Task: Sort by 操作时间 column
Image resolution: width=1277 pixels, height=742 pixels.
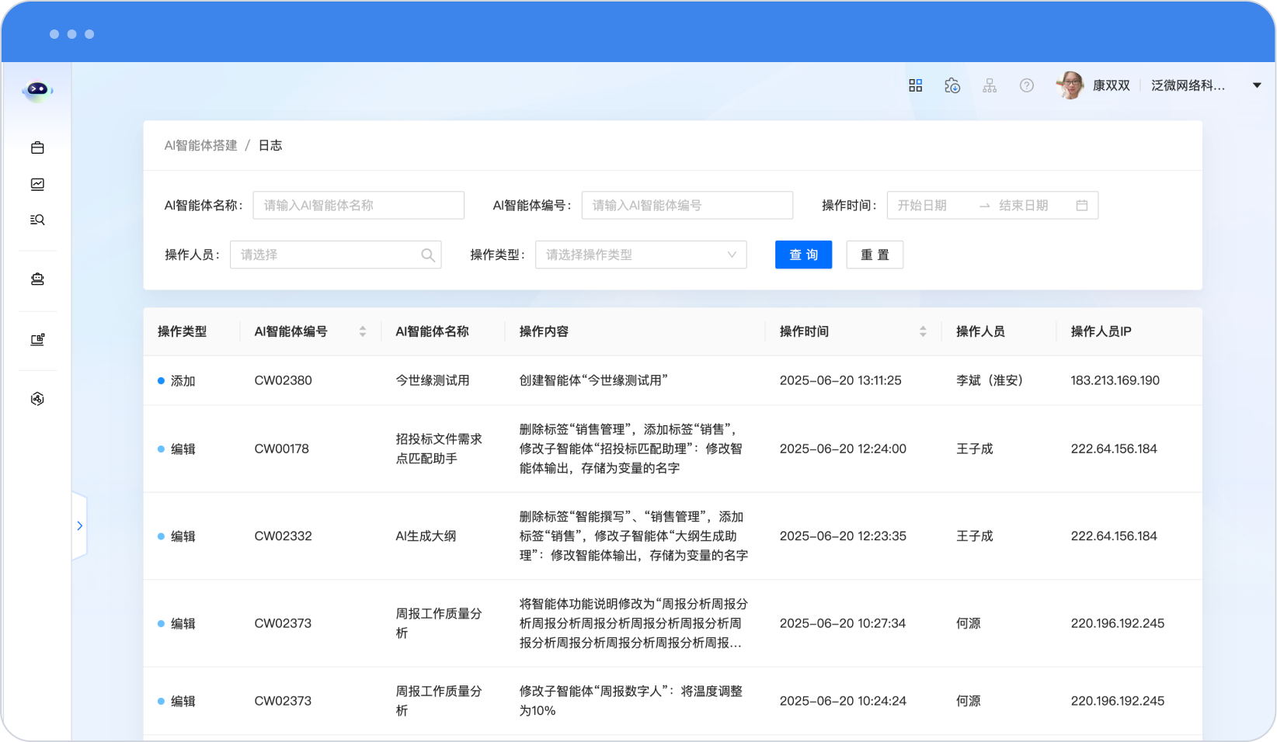Action: pyautogui.click(x=923, y=331)
